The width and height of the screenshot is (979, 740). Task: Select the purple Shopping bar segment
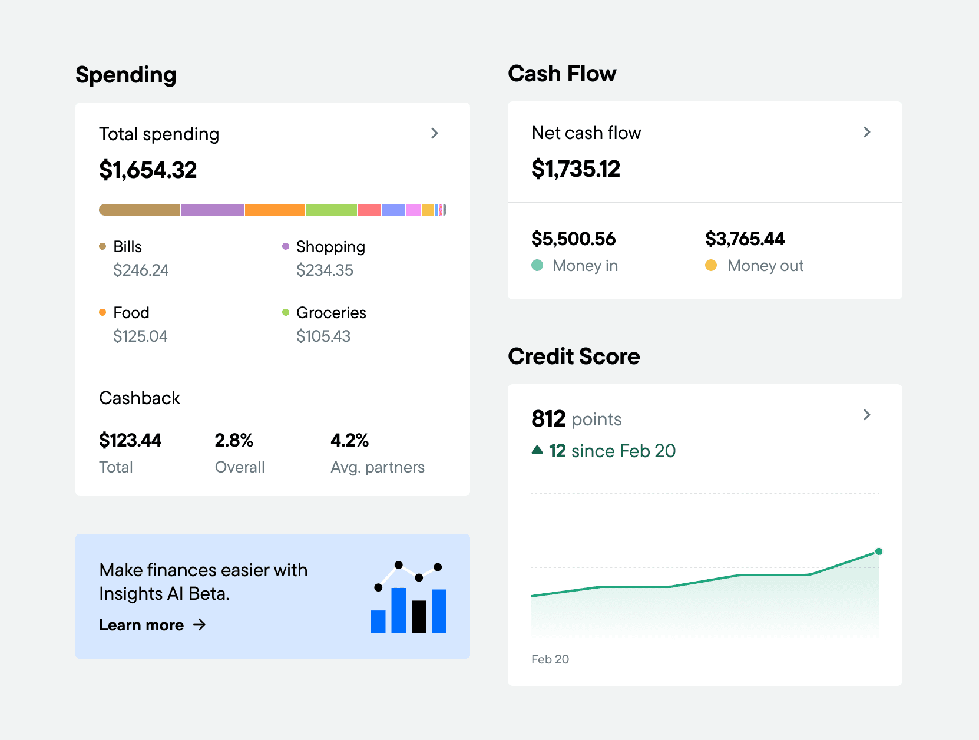click(x=212, y=210)
